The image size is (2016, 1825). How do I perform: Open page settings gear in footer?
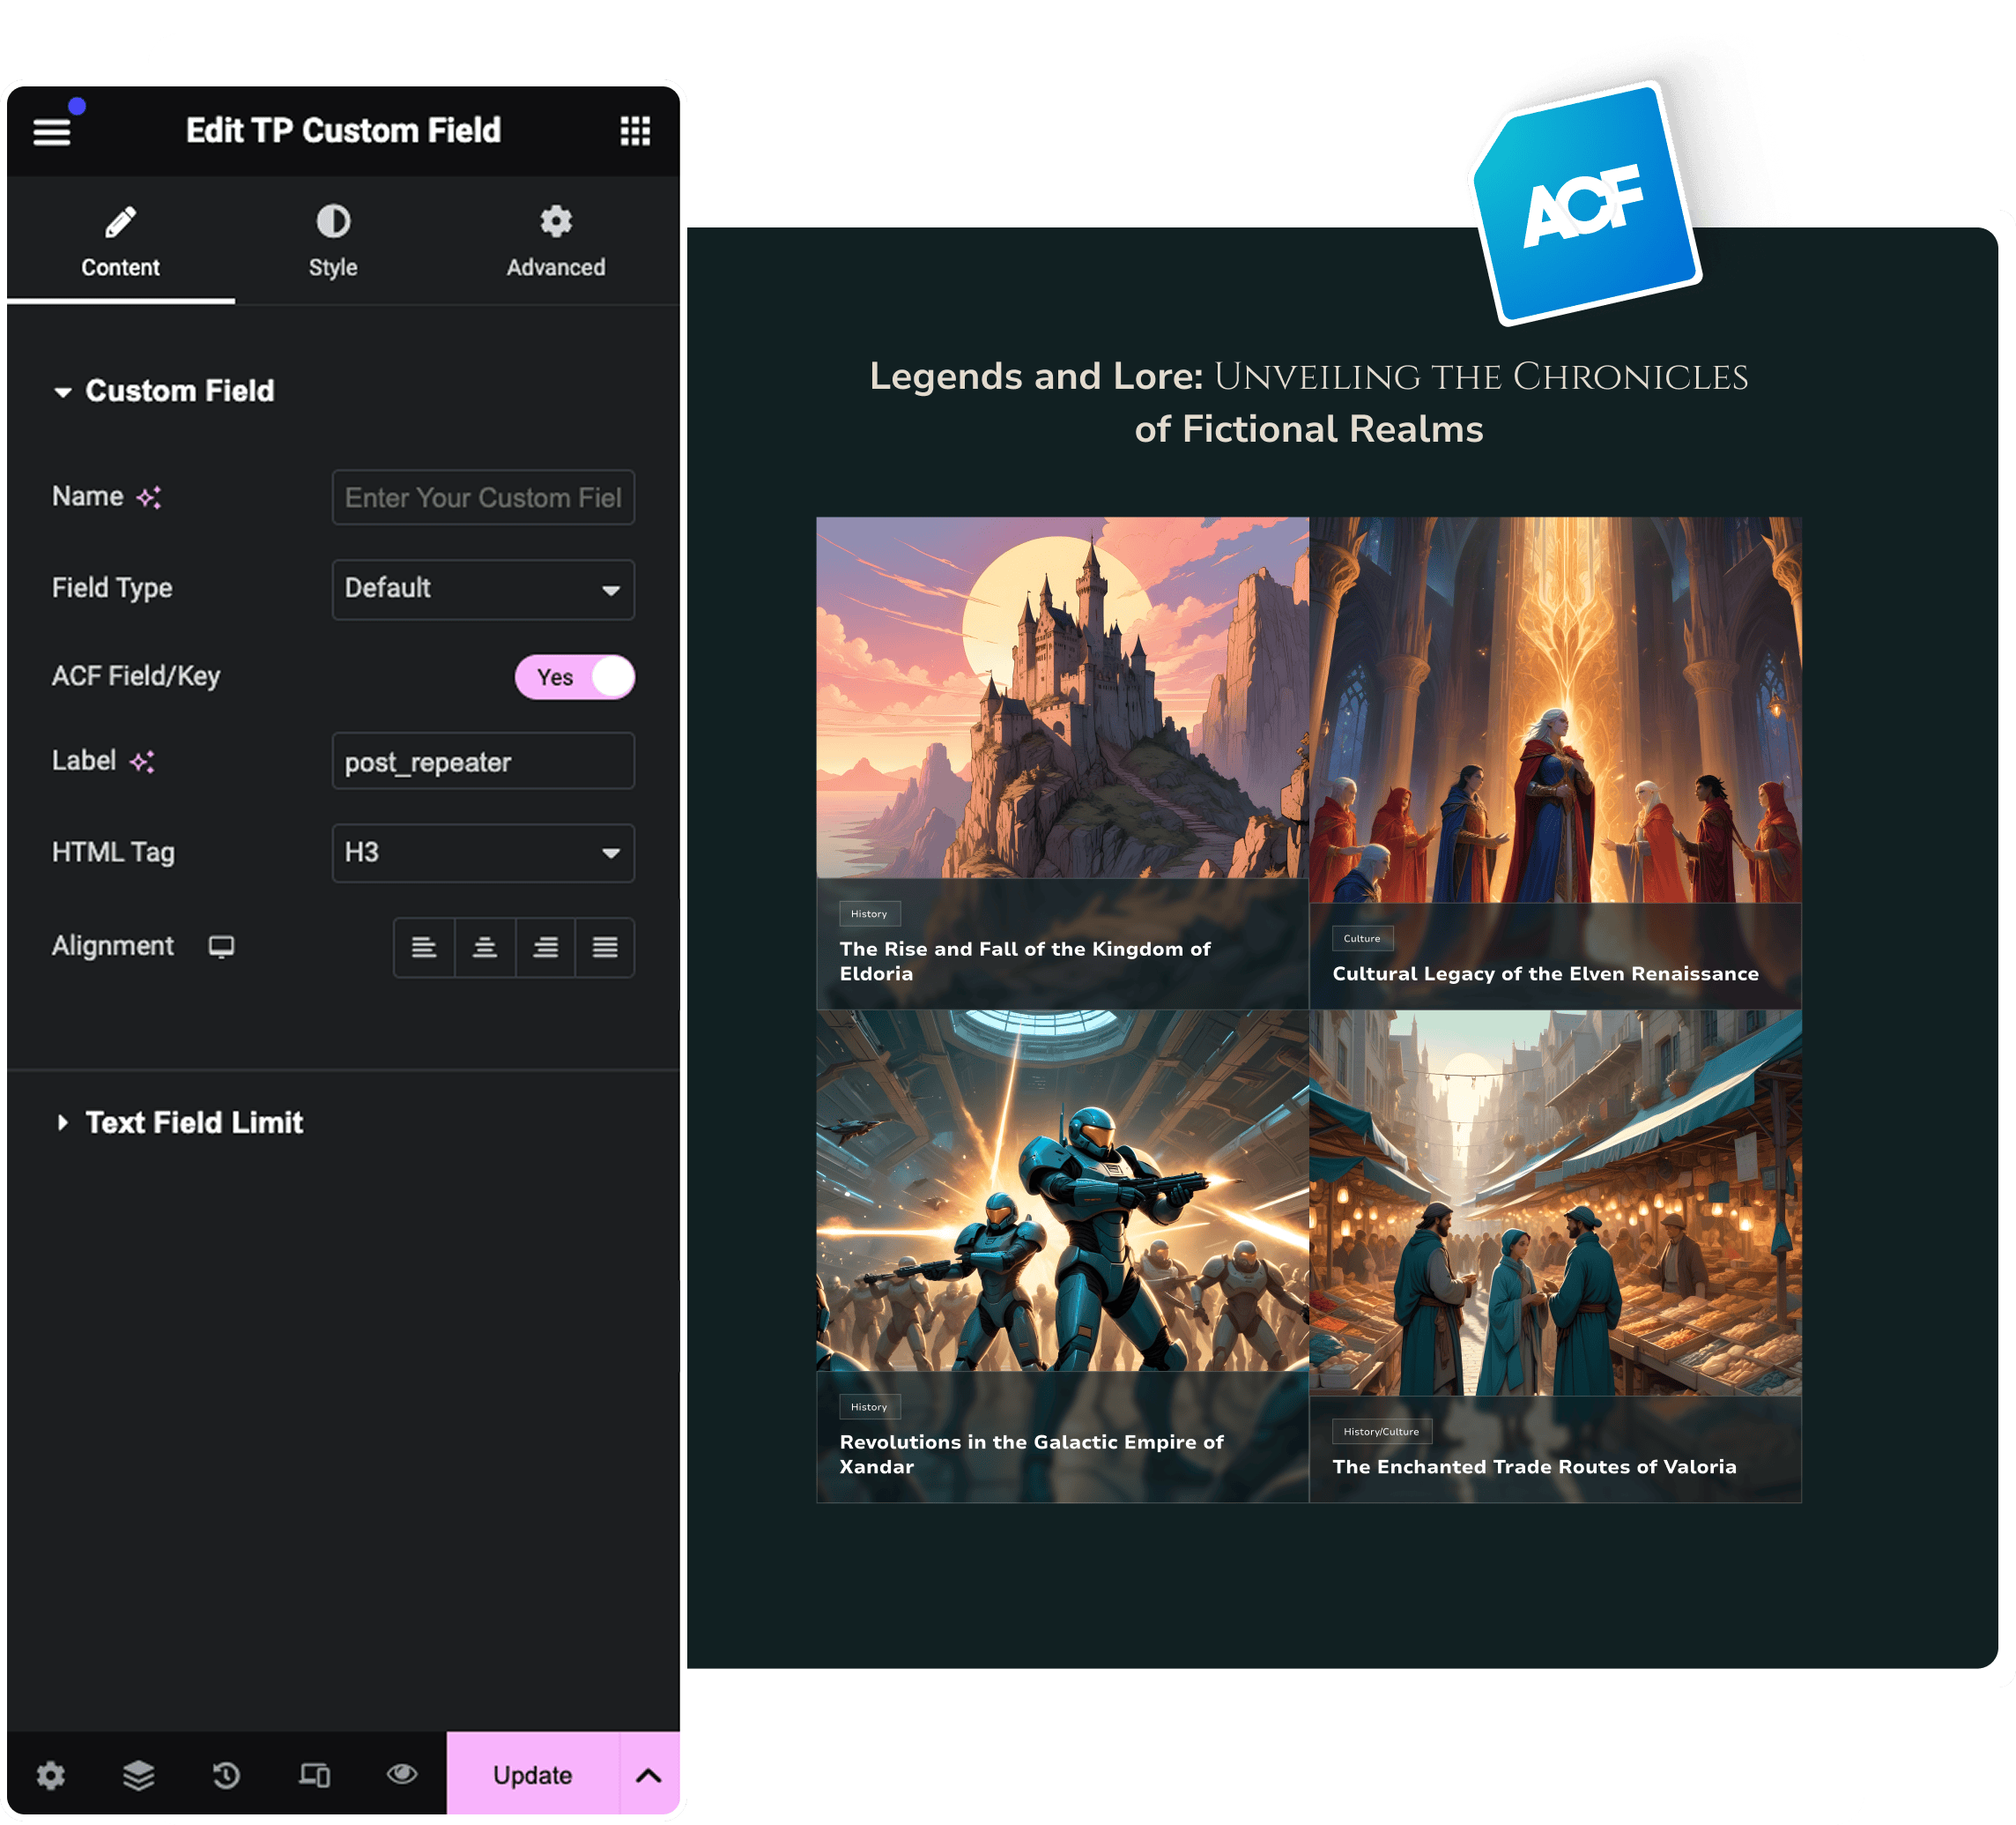point(51,1775)
